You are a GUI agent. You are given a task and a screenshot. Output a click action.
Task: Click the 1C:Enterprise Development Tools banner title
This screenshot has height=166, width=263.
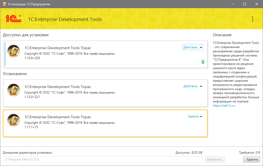65,19
